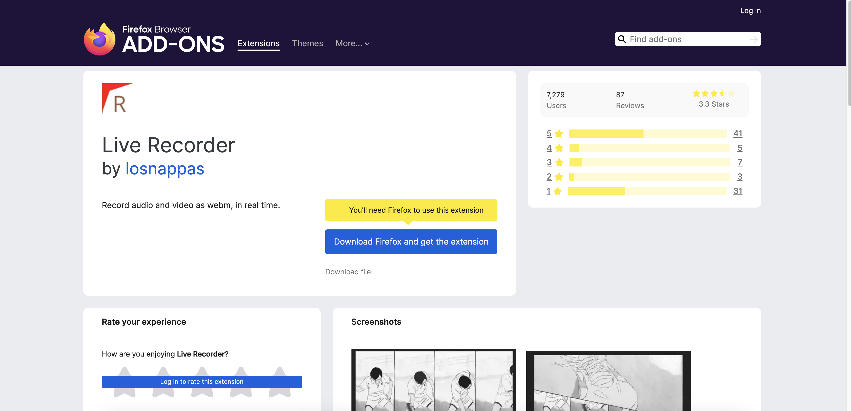This screenshot has width=851, height=411.
Task: Rate three stars in Rate your experience
Action: [202, 382]
